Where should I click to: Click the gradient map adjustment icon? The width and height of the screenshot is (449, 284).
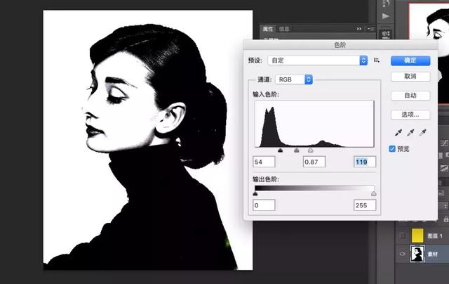point(444,168)
